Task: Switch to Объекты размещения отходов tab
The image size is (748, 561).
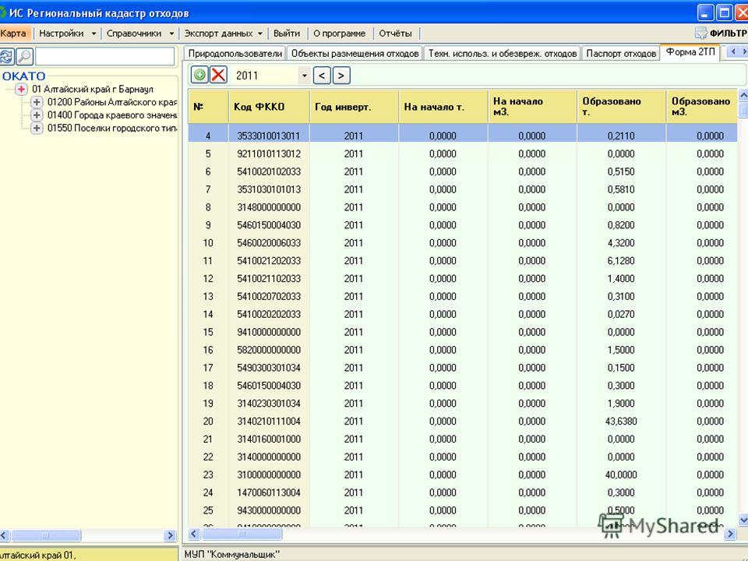Action: [355, 54]
